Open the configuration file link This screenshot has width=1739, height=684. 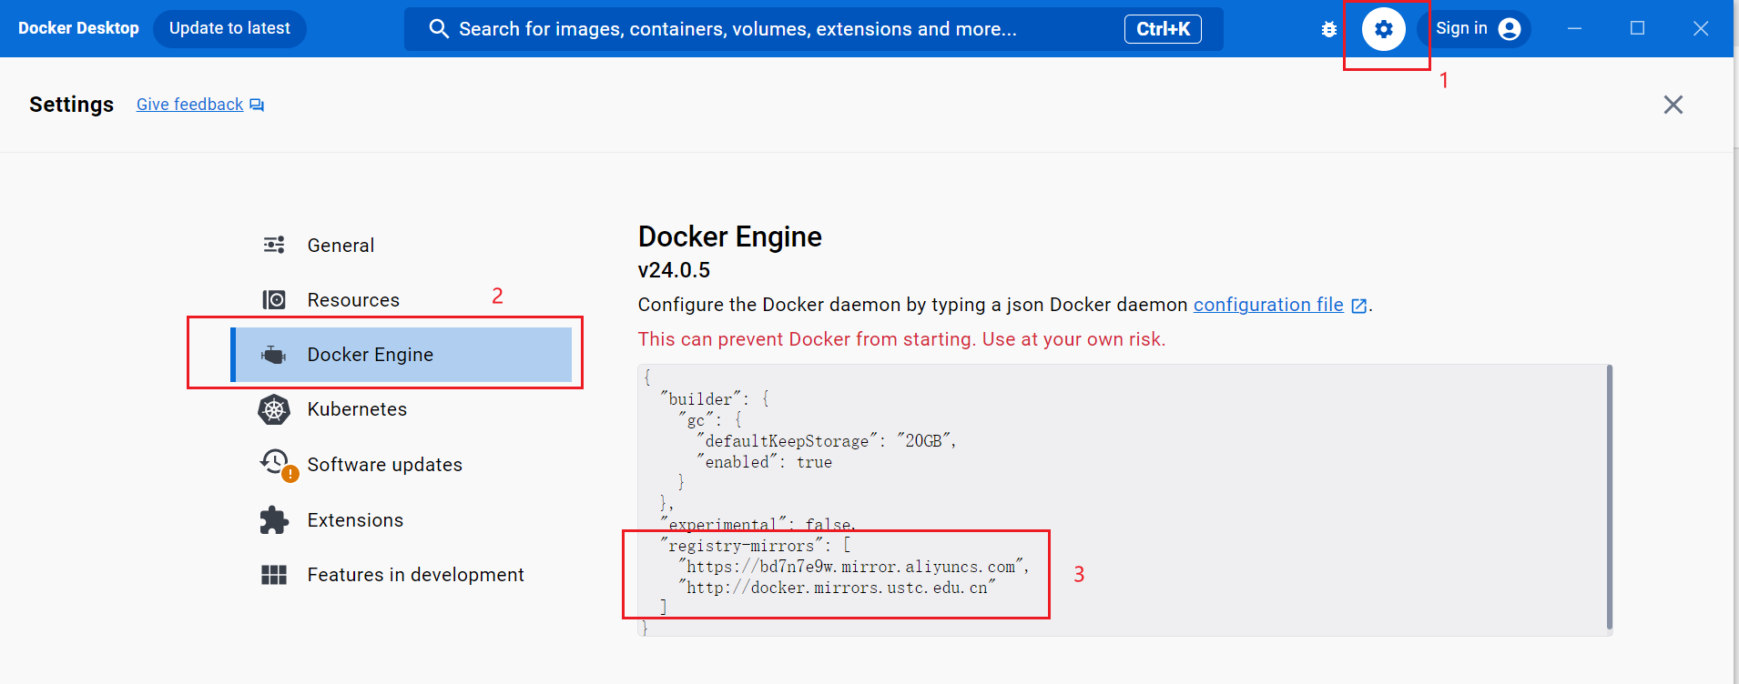tap(1268, 305)
